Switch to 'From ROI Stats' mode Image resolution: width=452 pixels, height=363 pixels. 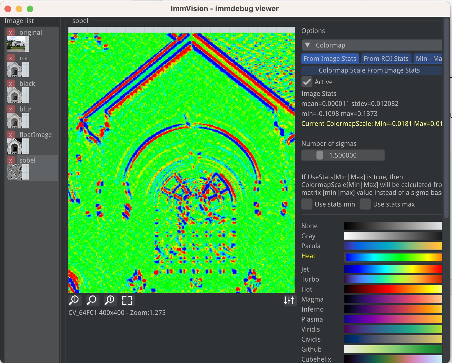[x=386, y=58]
